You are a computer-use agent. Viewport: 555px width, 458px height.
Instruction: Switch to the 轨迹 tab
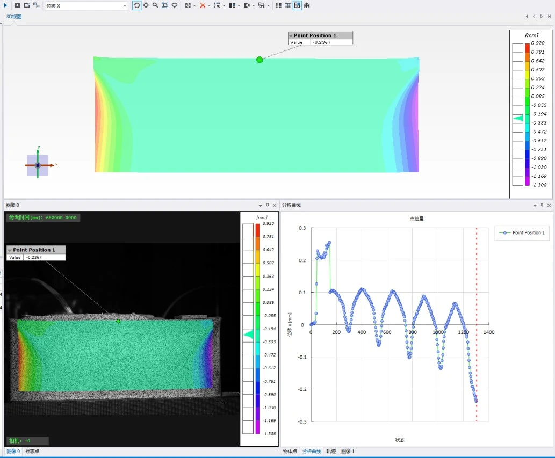[x=331, y=452]
